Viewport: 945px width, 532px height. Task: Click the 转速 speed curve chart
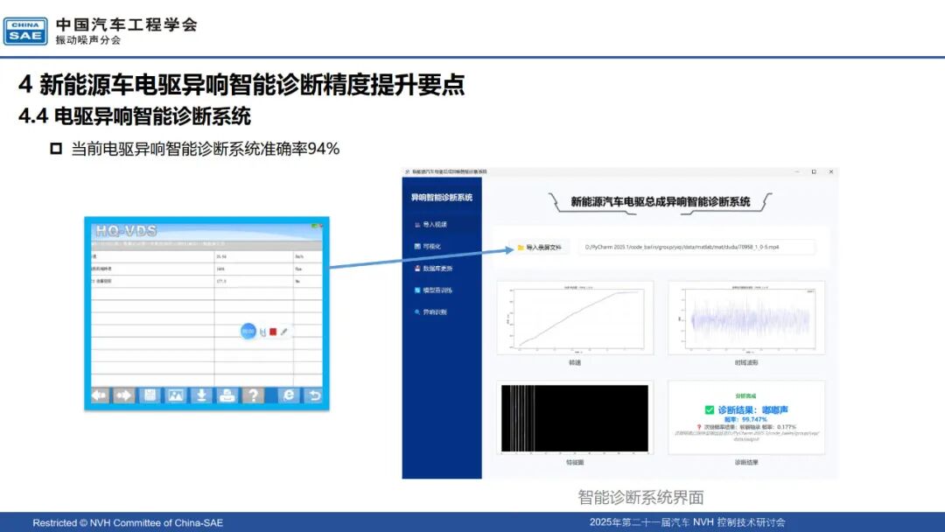pos(575,318)
